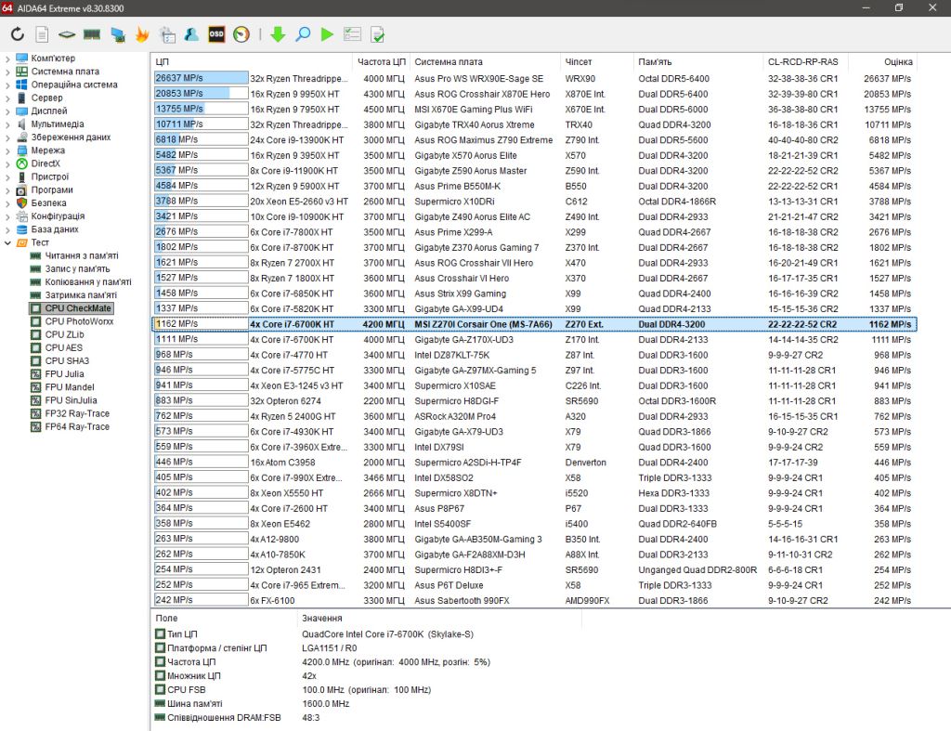
Task: Open the OSD panel icon
Action: [x=216, y=34]
